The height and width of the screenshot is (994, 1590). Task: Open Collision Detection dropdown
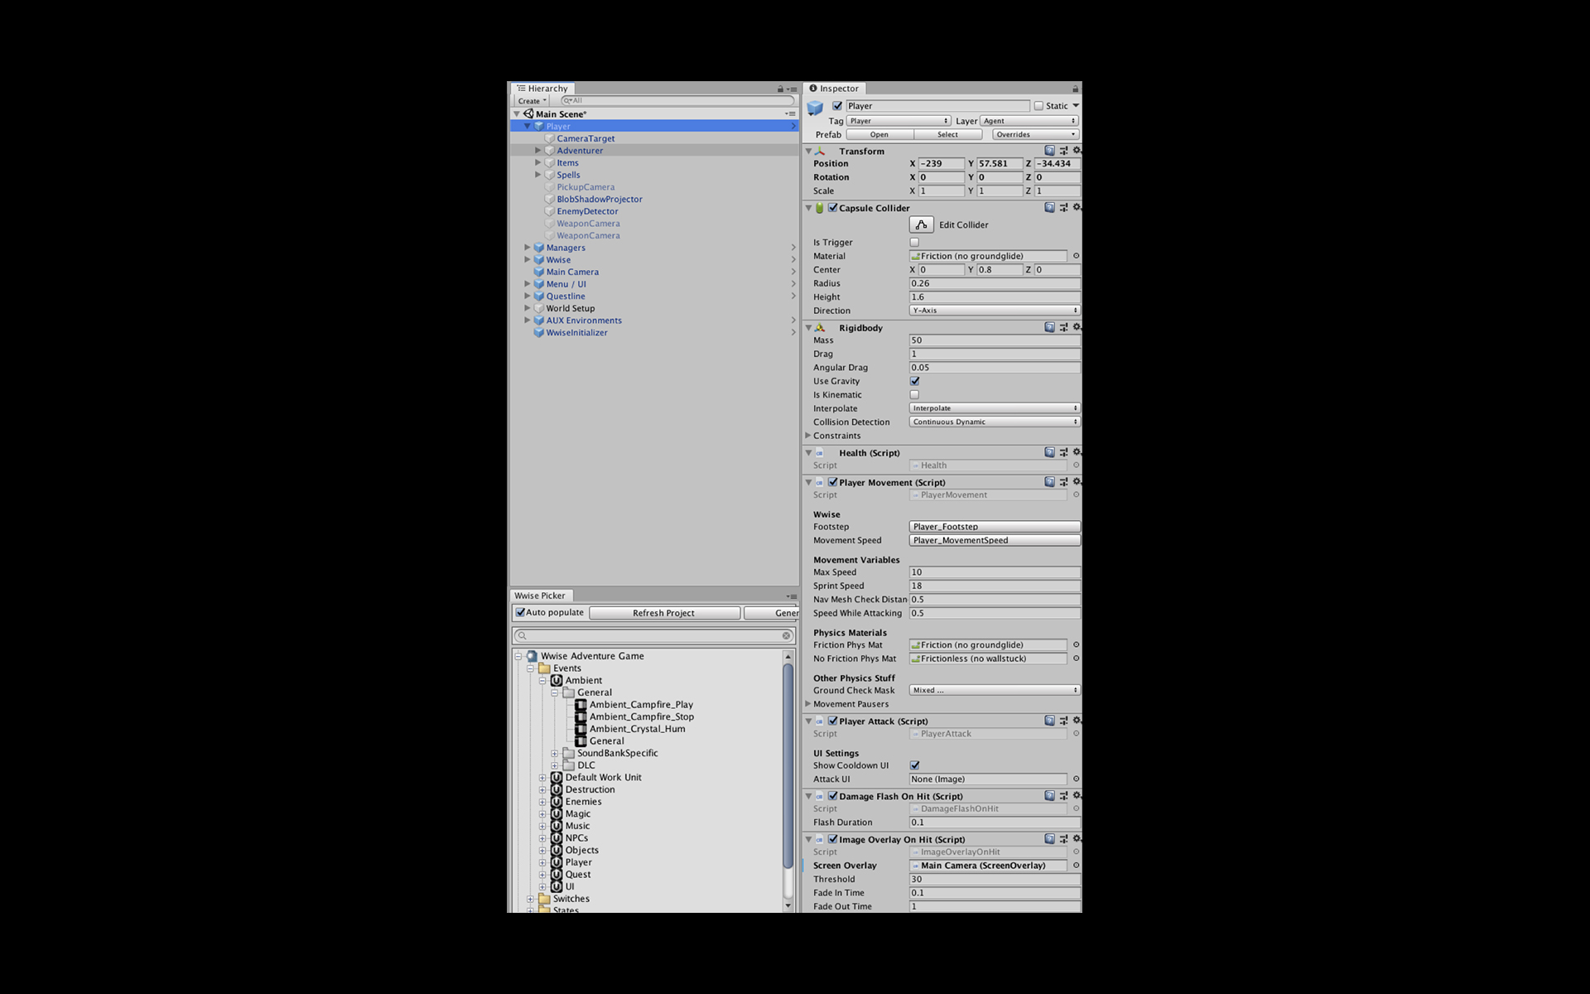tap(995, 422)
